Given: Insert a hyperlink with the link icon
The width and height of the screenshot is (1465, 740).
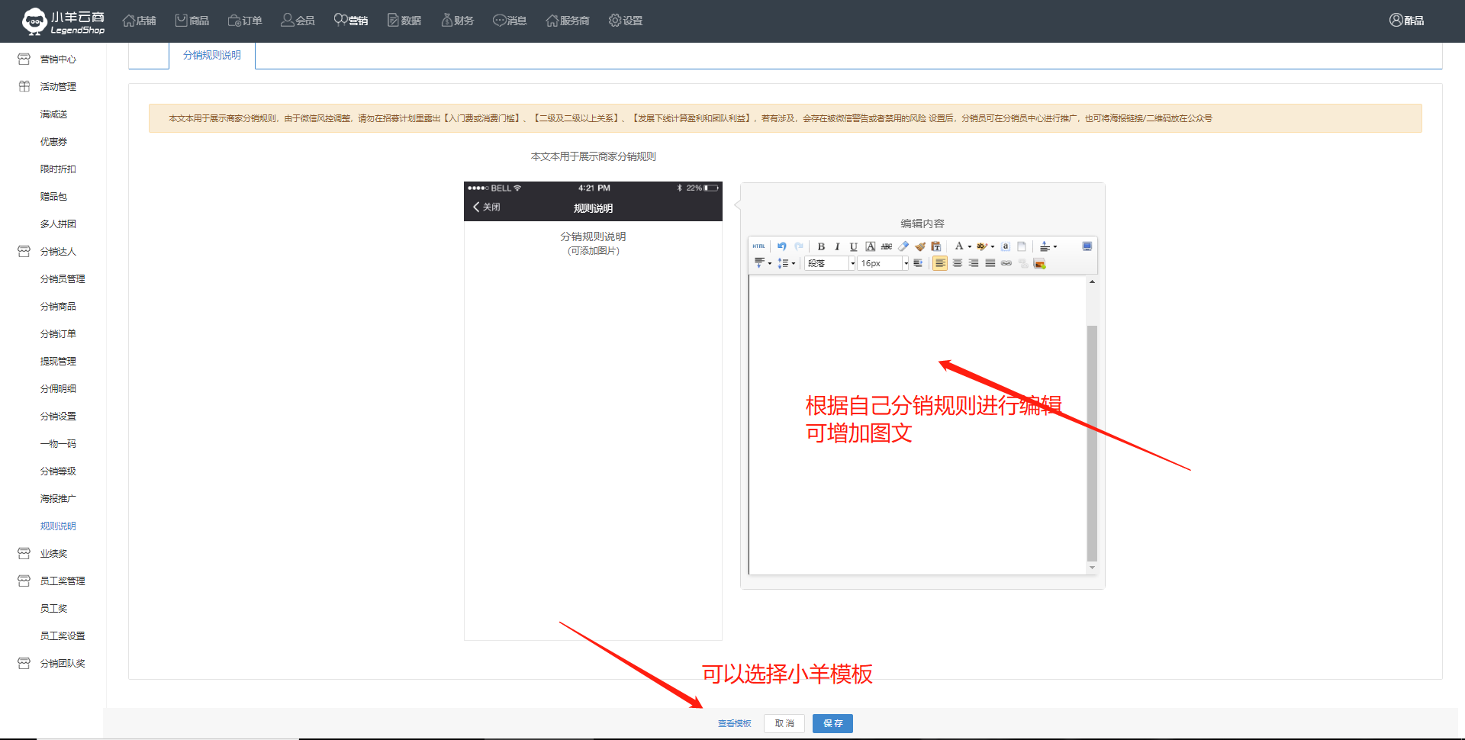Looking at the screenshot, I should click(x=1006, y=263).
